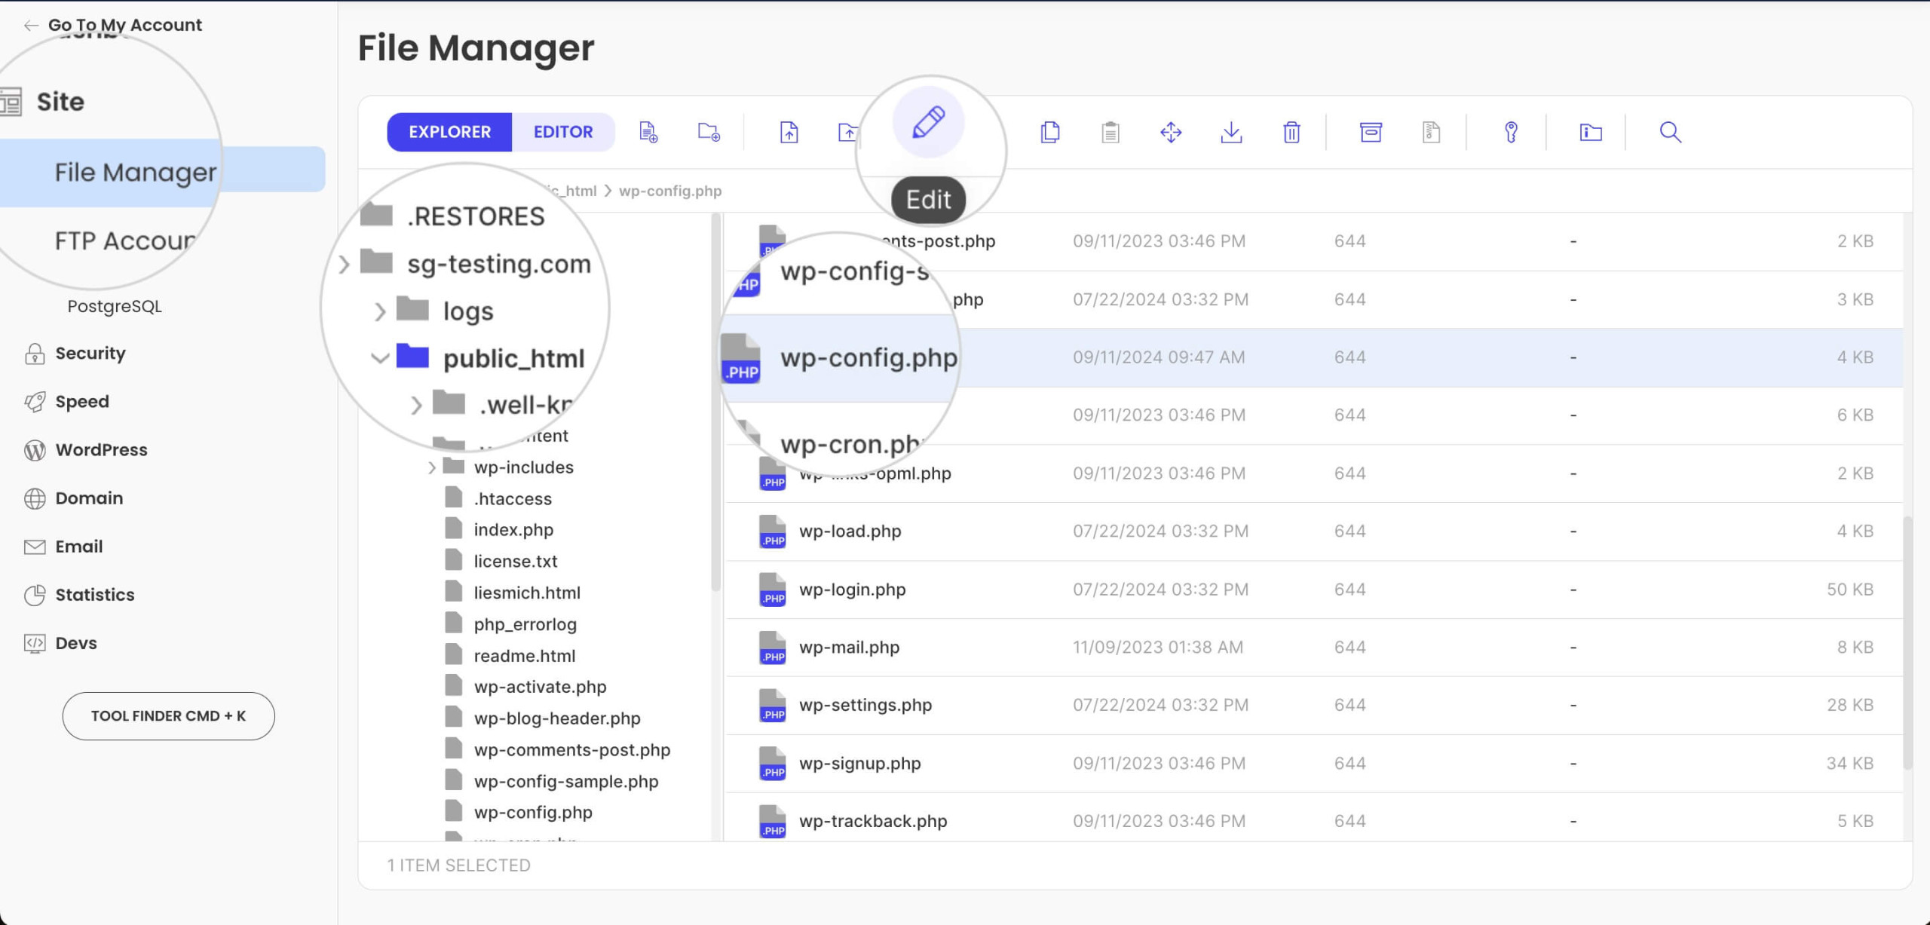Click the folder tree vertical scrollbar

pos(716,403)
